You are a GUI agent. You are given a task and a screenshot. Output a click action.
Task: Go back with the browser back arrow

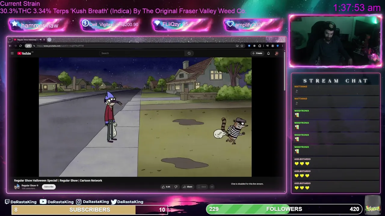[10, 46]
